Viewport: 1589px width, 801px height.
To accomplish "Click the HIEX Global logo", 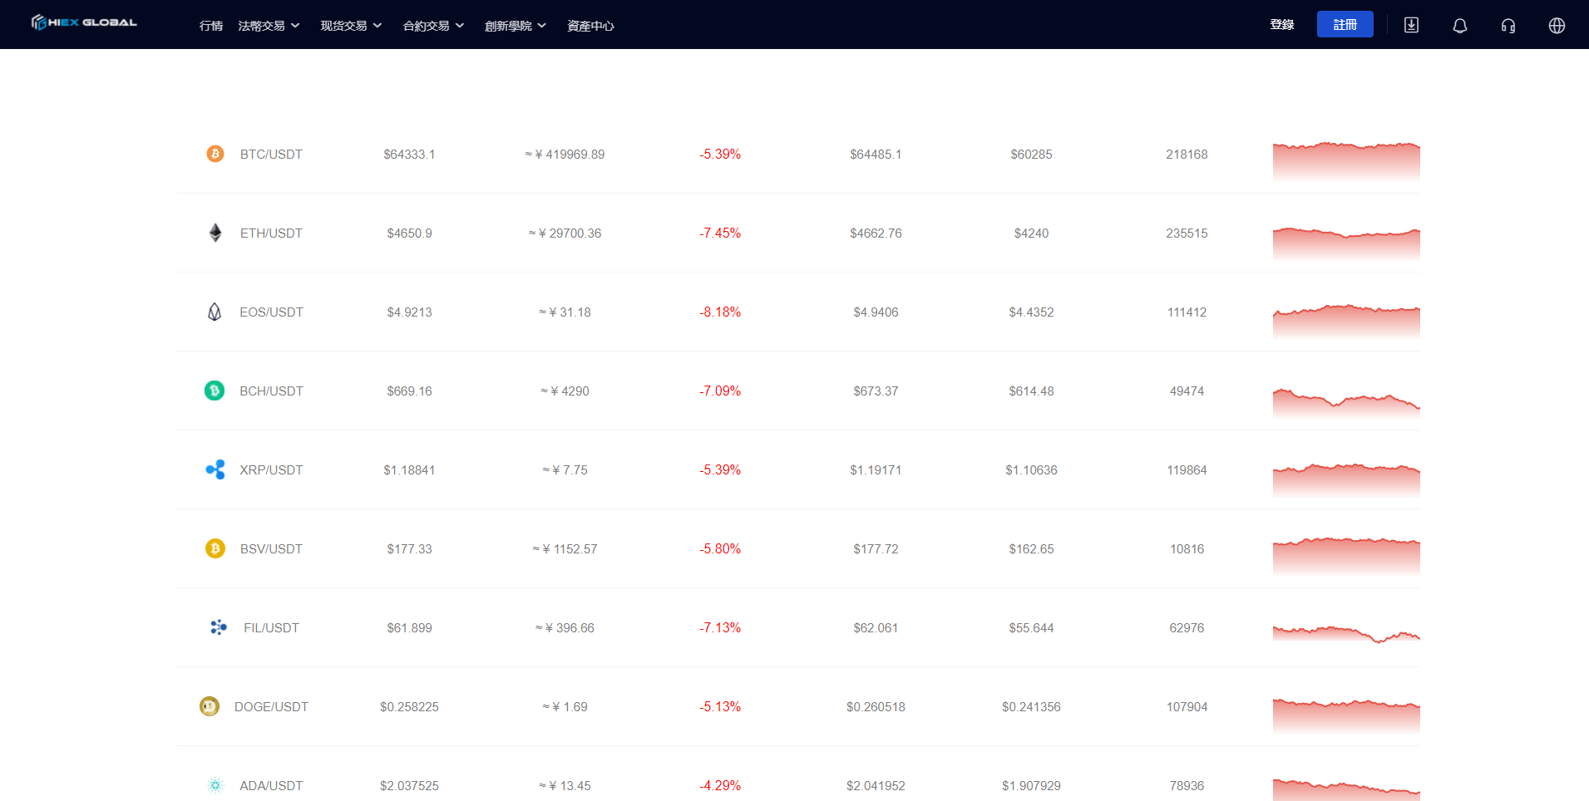I will point(84,22).
